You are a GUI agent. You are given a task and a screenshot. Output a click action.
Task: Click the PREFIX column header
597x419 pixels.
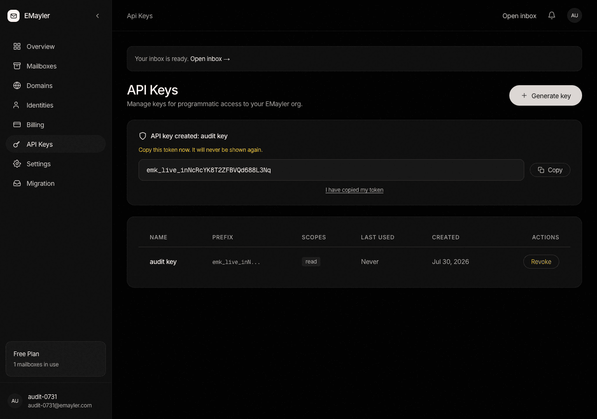click(x=222, y=237)
